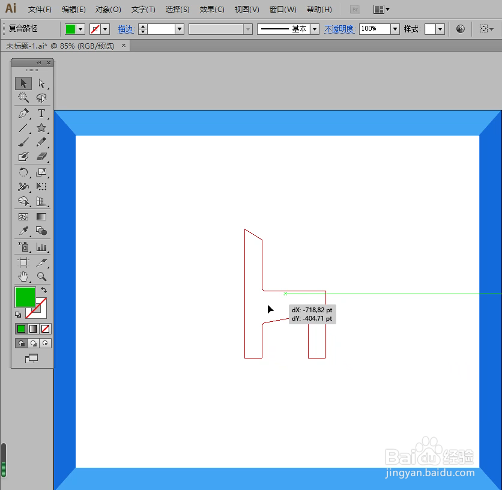502x490 pixels.
Task: Select the Pen tool
Action: tap(23, 113)
